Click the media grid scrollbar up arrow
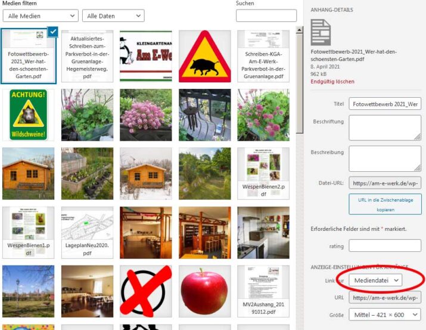Screen dimensions: 426x330 (x=300, y=30)
